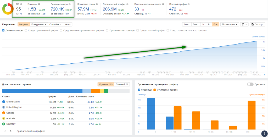The width and height of the screenshot is (268, 137).
Task: Open the По месяцам grouping dropdown
Action: (230, 24)
